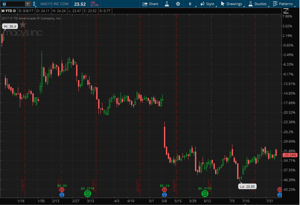Click the 4/21/17 expiration date marker
This screenshot has height=205, width=300.
[x=138, y=186]
